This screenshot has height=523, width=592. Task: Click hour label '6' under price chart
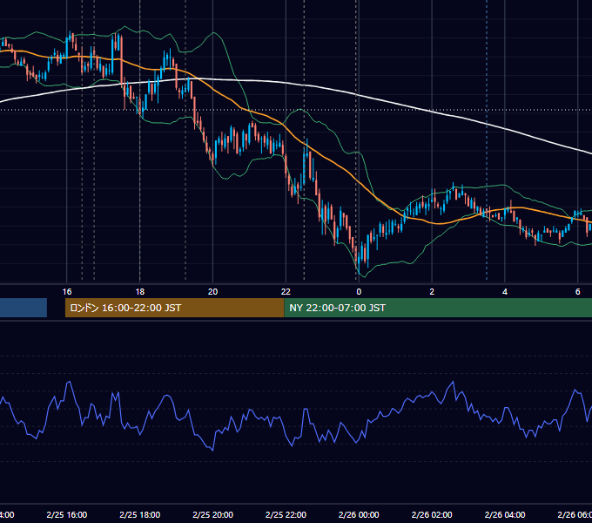578,291
